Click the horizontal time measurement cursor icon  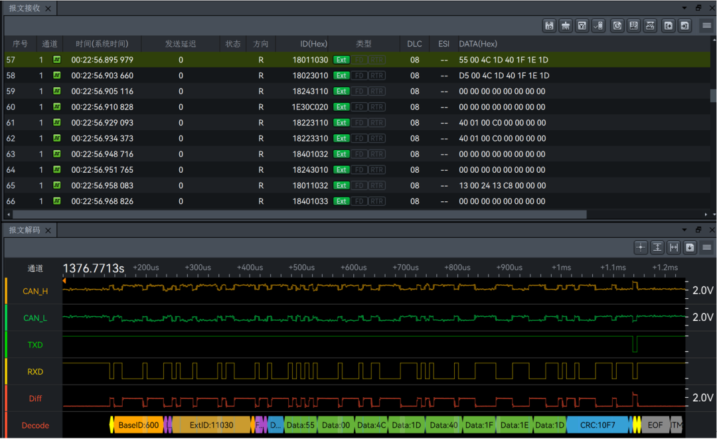click(x=674, y=248)
